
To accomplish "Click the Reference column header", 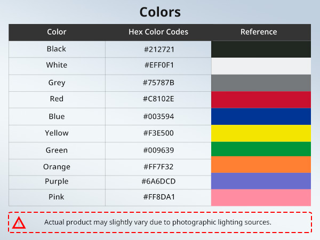I will (x=259, y=32).
